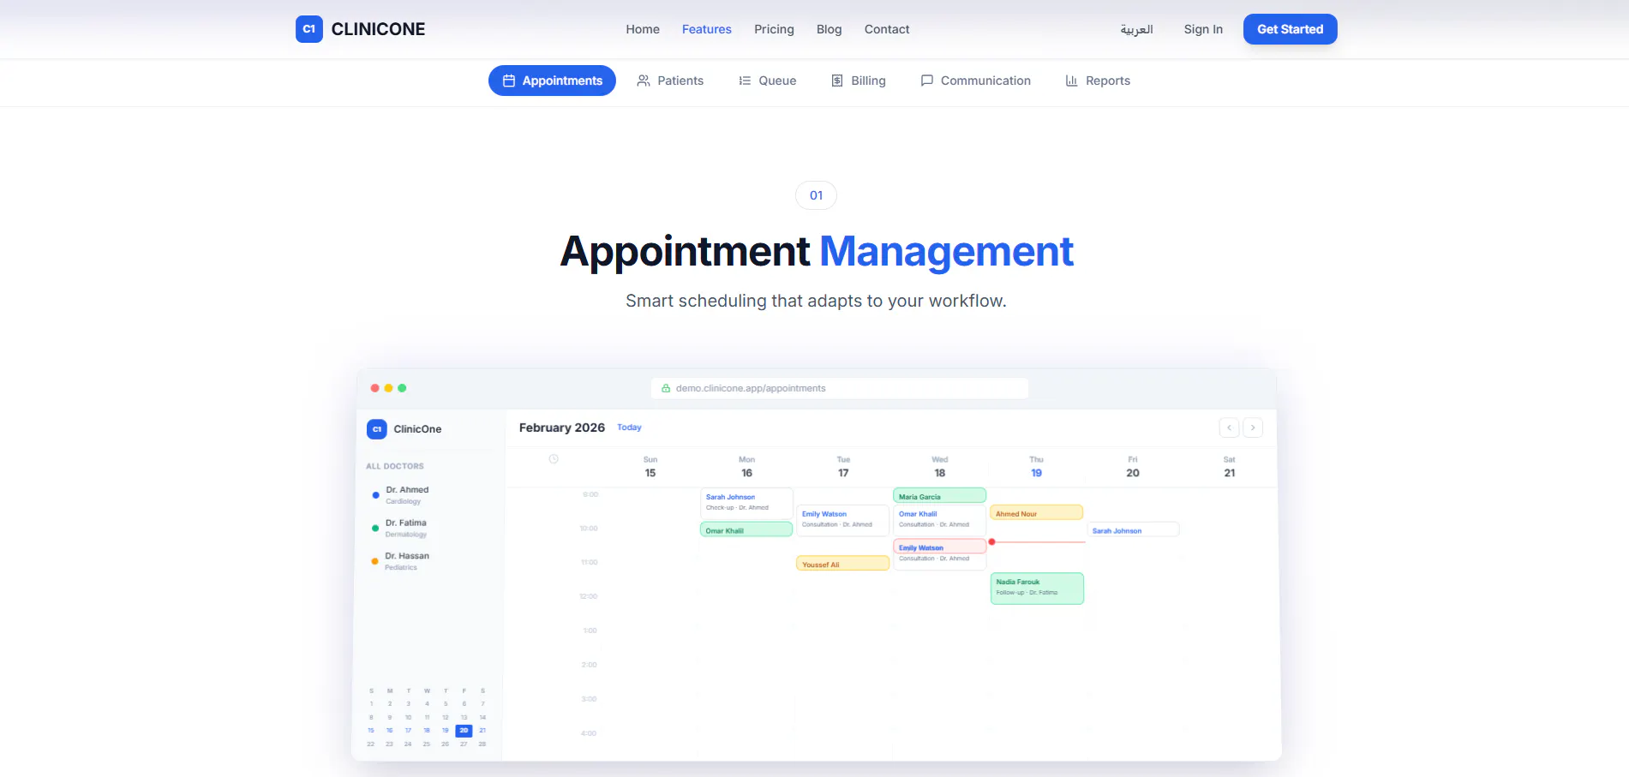Select Sat 21 column header

coord(1230,467)
